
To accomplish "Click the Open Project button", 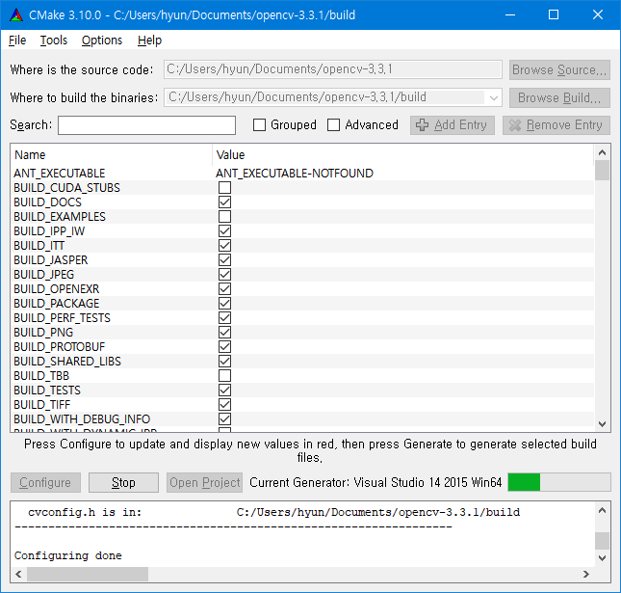I will click(204, 482).
